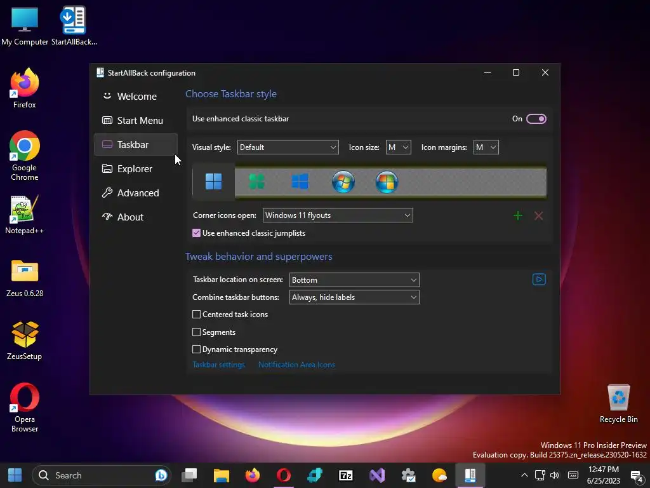Enable Segments checkbox
650x488 pixels.
point(197,332)
